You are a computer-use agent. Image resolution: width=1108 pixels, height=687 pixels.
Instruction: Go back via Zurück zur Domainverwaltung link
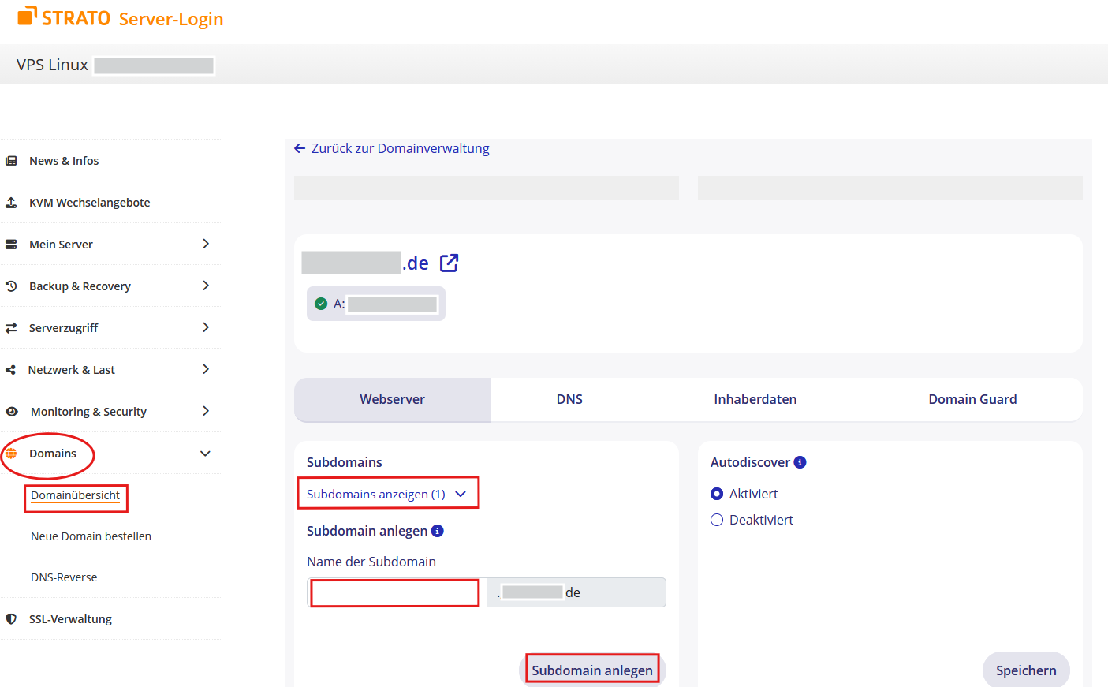coord(400,148)
